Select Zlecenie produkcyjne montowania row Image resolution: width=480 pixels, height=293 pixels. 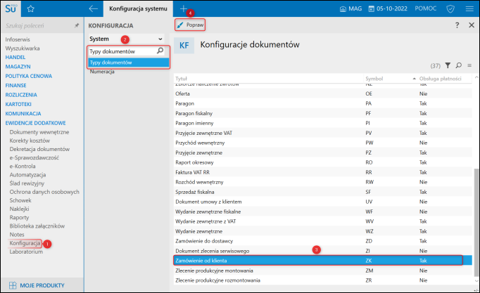[x=322, y=271]
